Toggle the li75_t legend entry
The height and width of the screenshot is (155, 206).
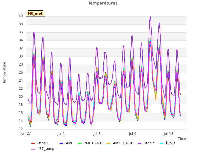point(167,143)
